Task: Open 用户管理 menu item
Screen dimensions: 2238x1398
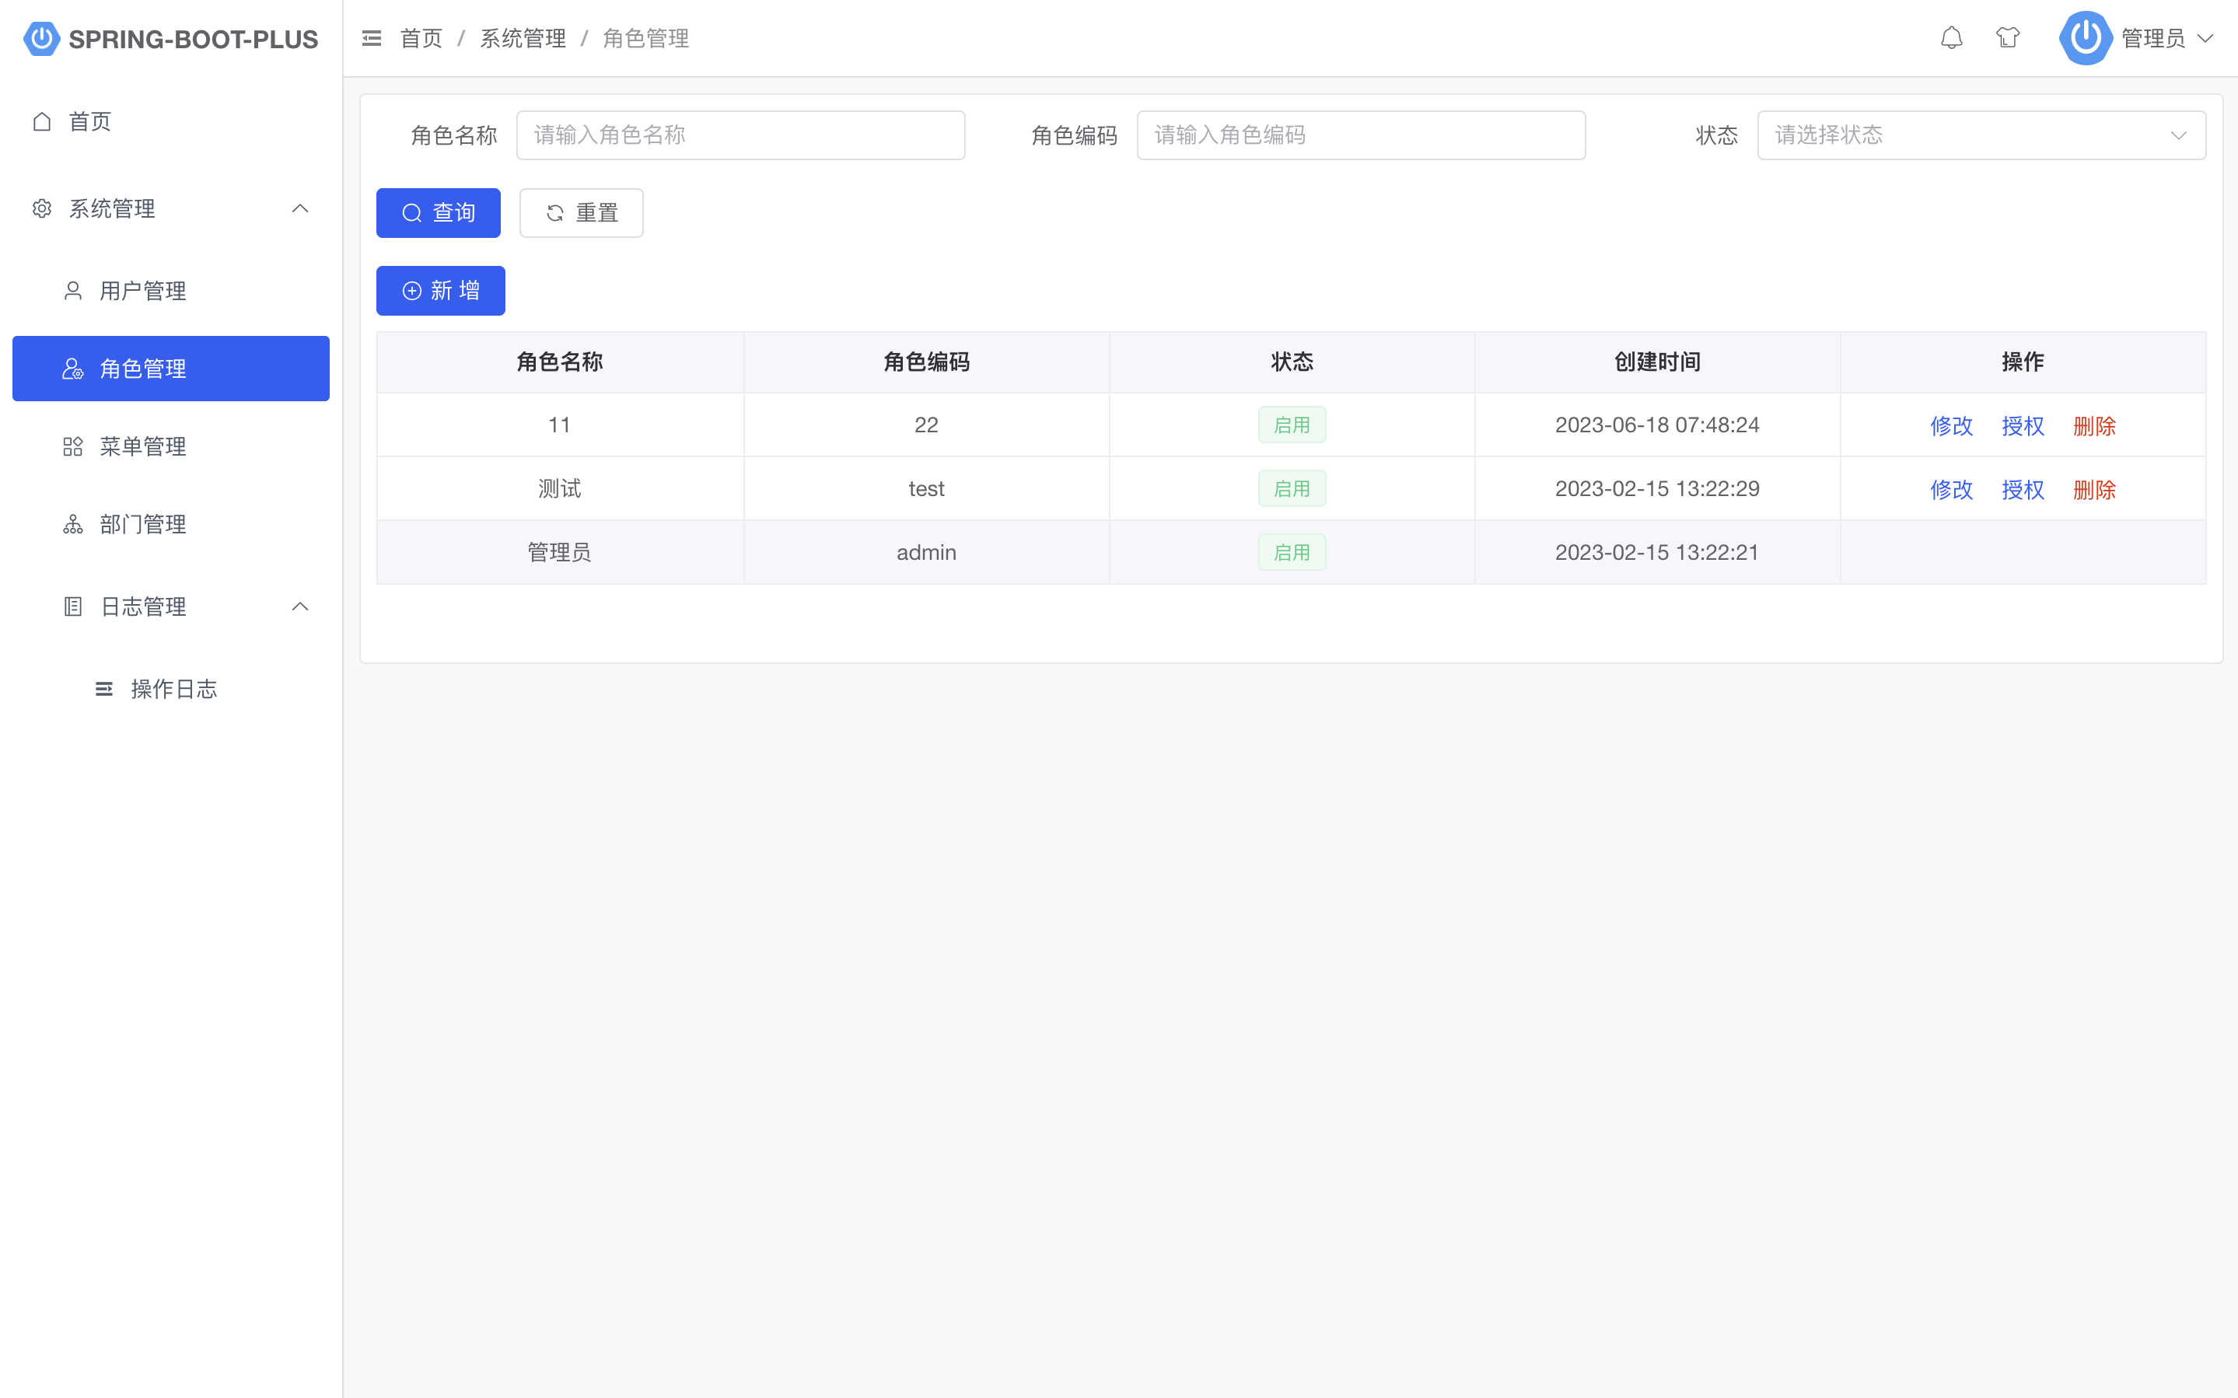Action: pos(142,292)
